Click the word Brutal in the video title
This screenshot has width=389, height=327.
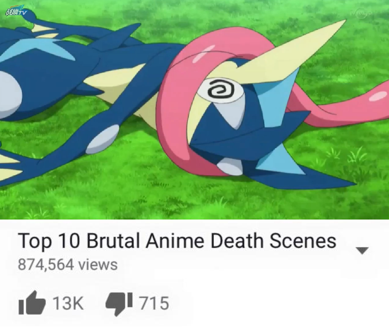(x=113, y=241)
